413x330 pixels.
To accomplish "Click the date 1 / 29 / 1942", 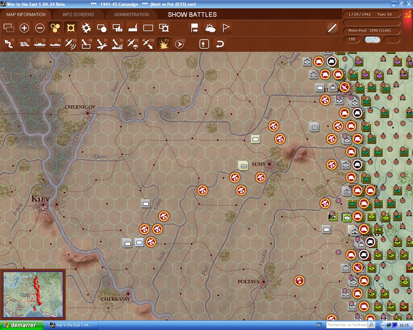I will pos(359,14).
